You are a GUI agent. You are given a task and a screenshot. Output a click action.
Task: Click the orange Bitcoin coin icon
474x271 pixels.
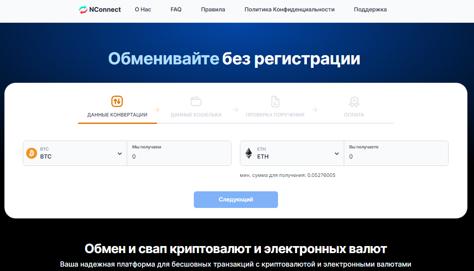(x=32, y=153)
